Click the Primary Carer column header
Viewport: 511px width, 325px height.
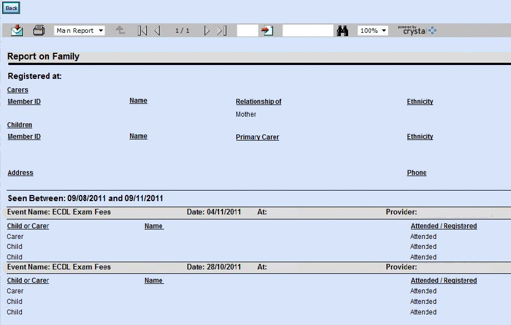(257, 137)
